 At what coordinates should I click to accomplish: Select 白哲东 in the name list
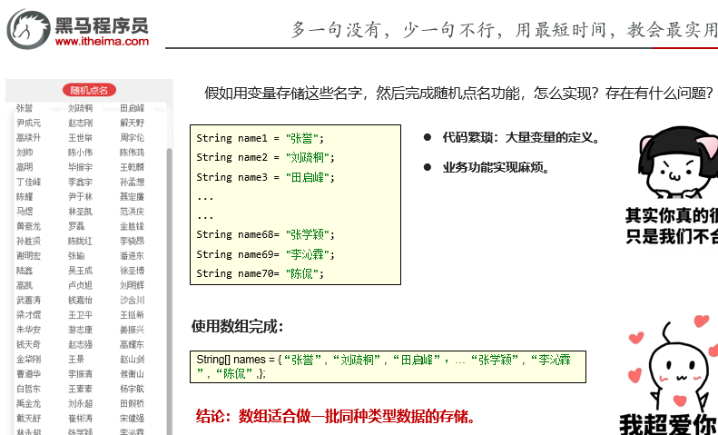pos(28,389)
